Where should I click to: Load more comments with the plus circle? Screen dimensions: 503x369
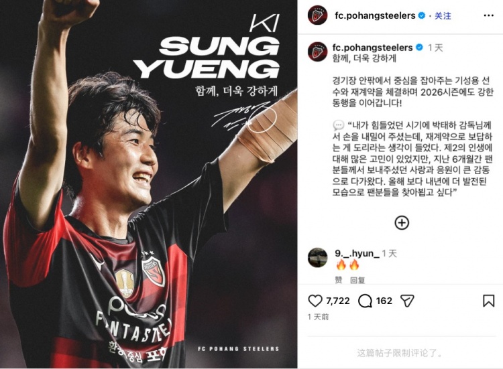402,222
